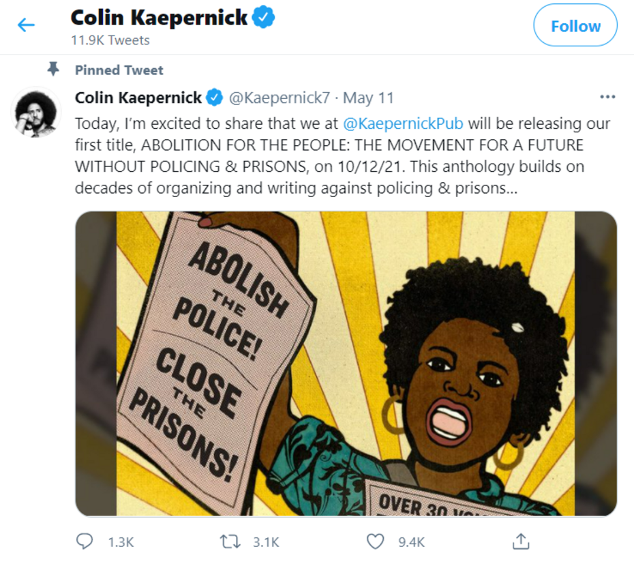Click the pin icon beside Pinned Tweet
Image resolution: width=634 pixels, height=564 pixels.
coord(53,69)
